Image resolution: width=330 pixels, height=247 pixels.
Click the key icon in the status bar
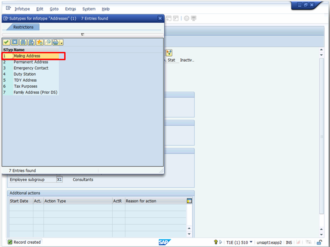coord(216,242)
